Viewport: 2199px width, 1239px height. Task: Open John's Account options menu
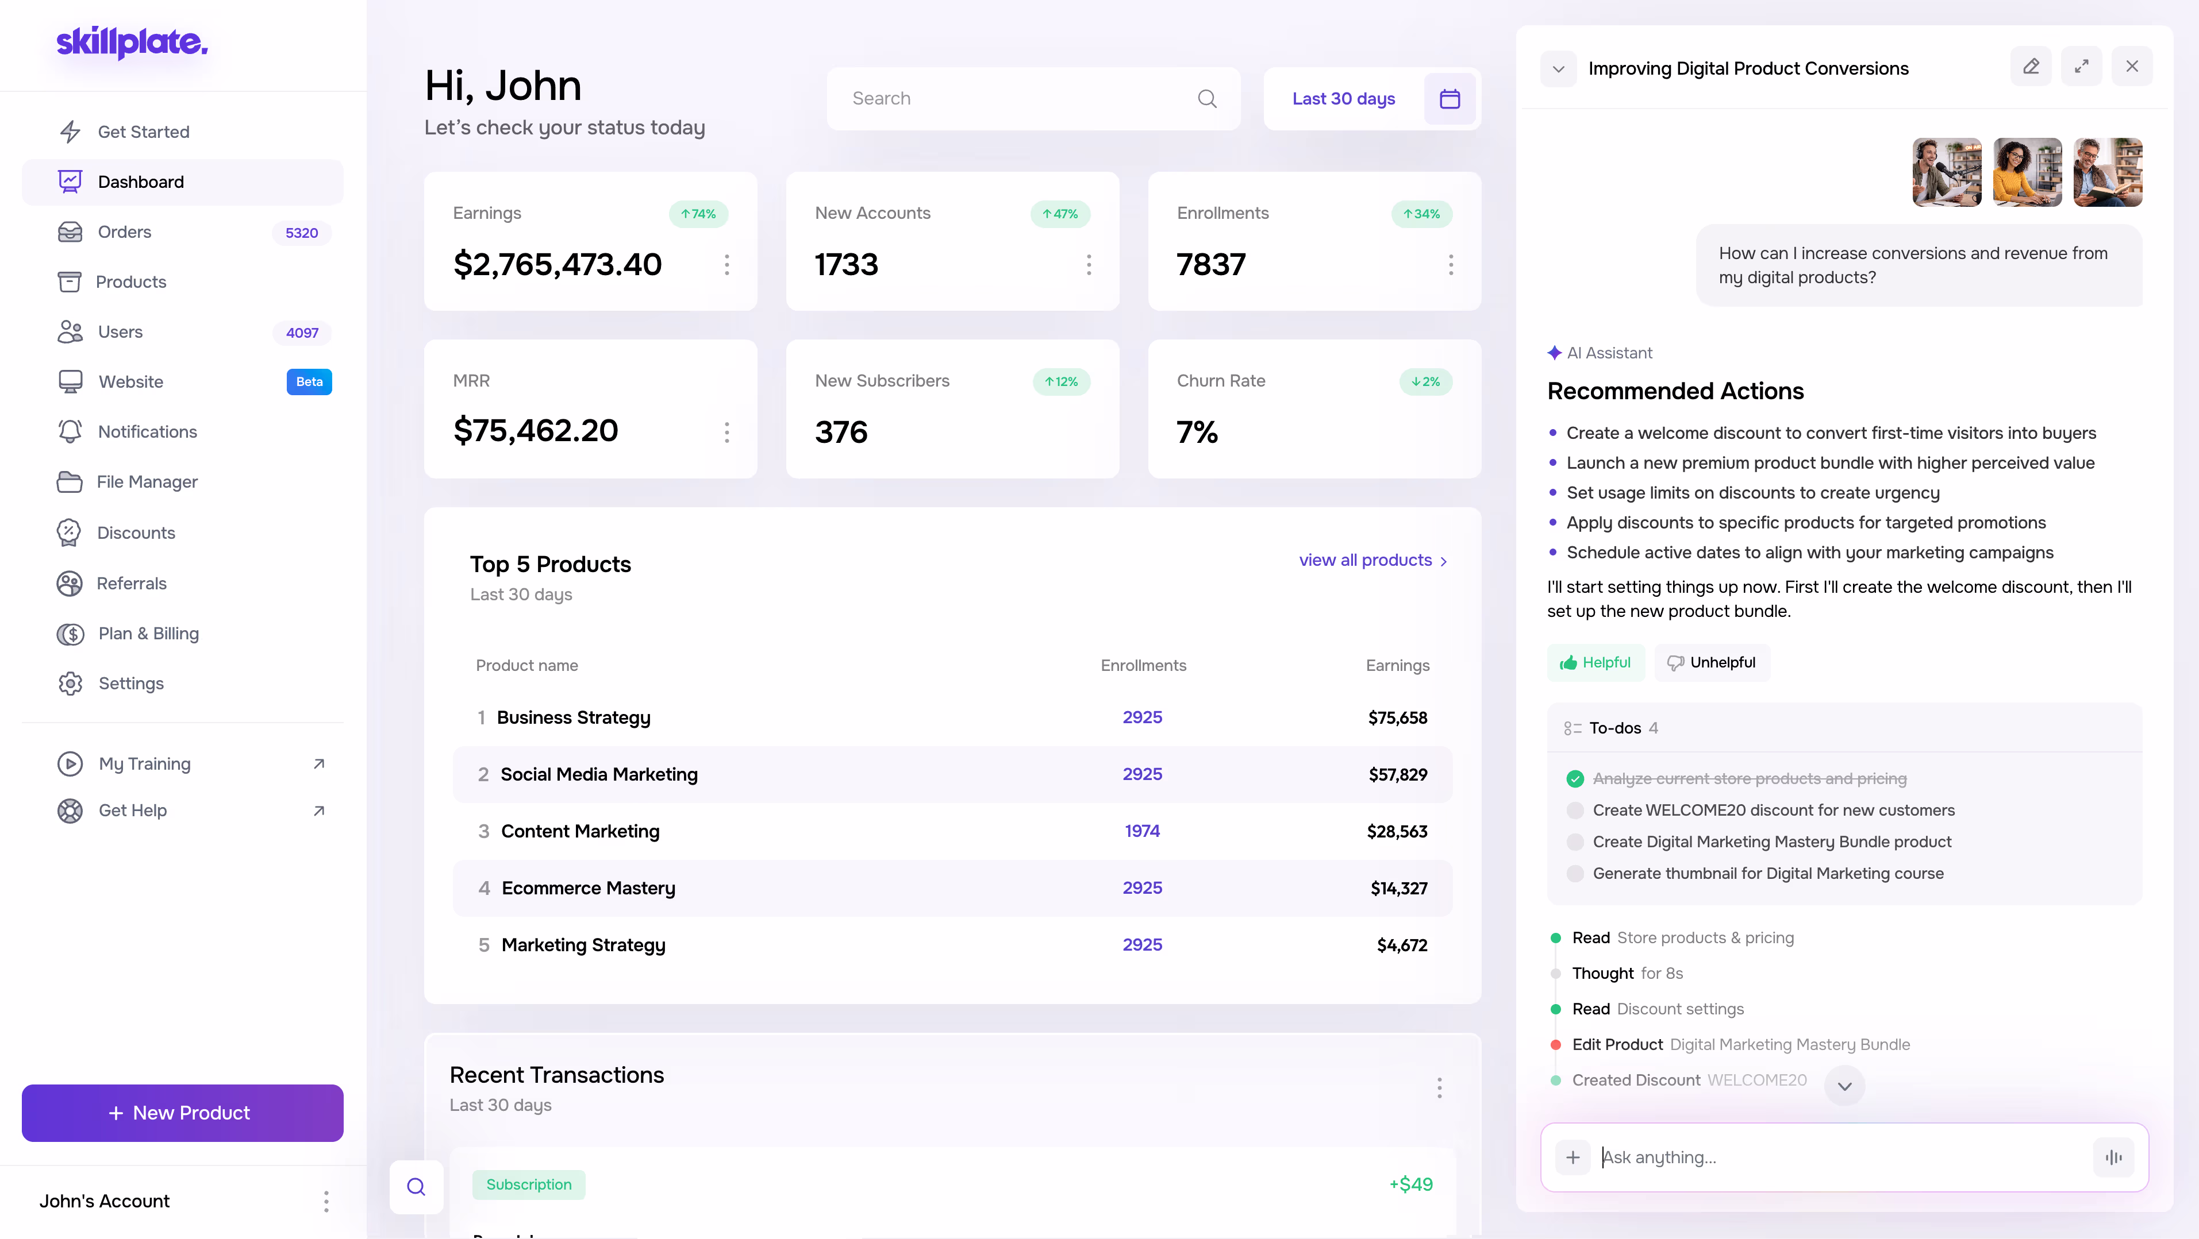tap(325, 1201)
